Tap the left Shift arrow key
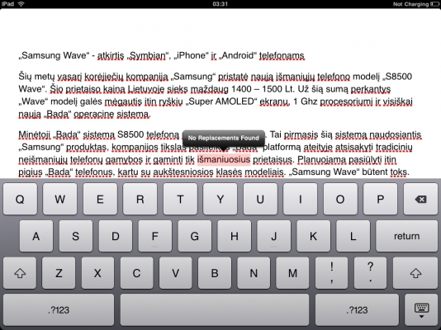The height and width of the screenshot is (330, 441). 20,273
